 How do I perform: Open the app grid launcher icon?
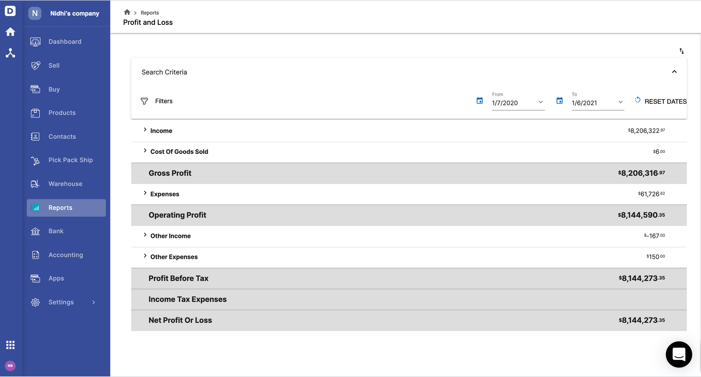(x=11, y=345)
